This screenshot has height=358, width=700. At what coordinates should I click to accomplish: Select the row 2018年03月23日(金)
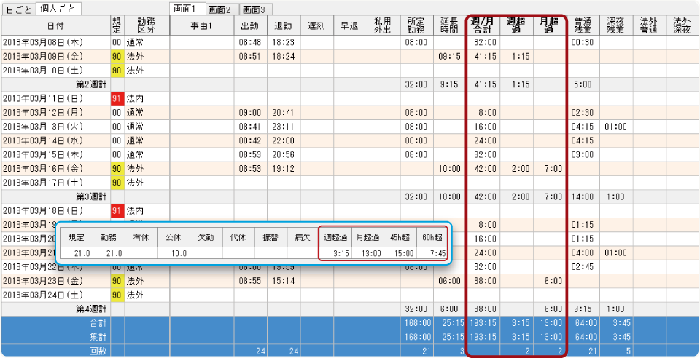350,281
